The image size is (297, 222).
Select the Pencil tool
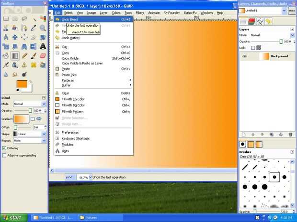coord(24,56)
